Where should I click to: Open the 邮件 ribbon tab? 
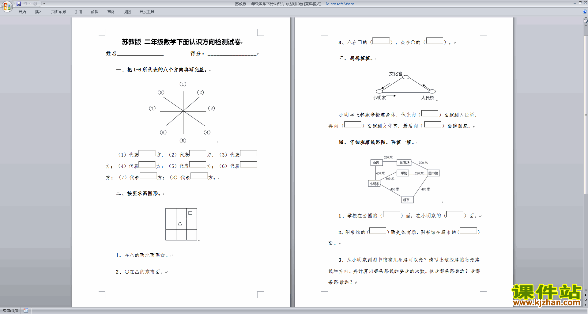[x=95, y=12]
